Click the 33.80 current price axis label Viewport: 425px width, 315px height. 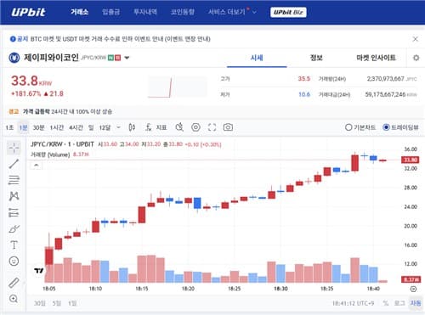[410, 160]
